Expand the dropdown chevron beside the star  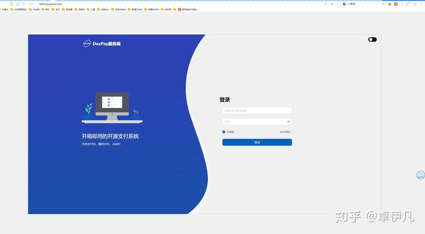click(x=338, y=4)
